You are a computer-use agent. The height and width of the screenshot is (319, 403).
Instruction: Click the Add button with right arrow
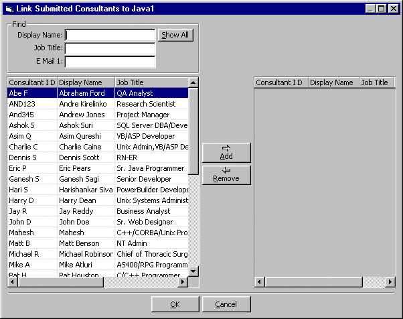coord(226,153)
